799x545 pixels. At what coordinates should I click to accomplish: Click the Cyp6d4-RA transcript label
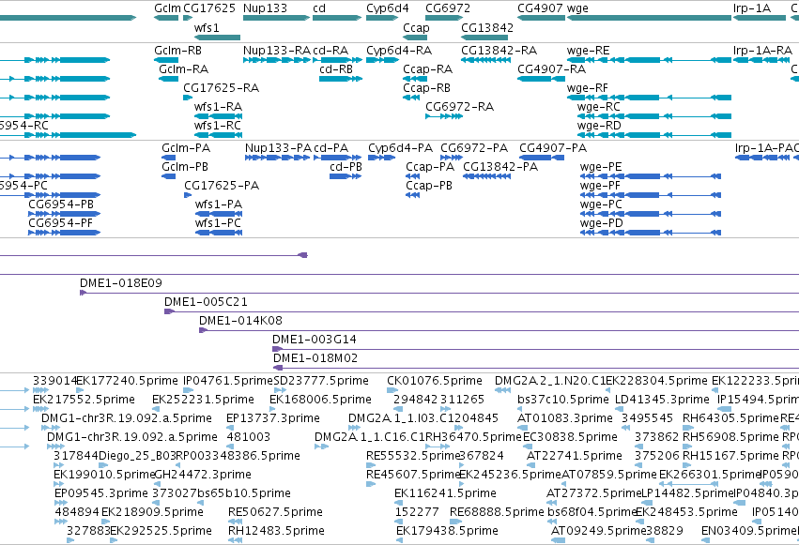[x=399, y=51]
